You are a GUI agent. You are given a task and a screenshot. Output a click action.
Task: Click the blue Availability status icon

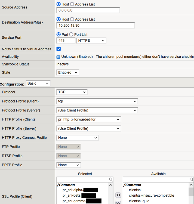58,57
